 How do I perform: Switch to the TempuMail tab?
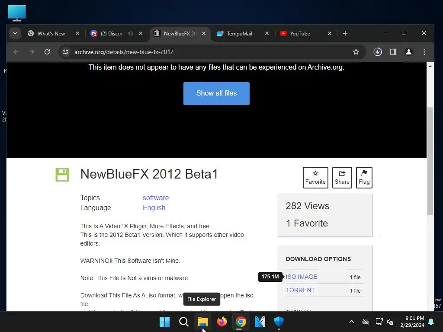click(240, 33)
